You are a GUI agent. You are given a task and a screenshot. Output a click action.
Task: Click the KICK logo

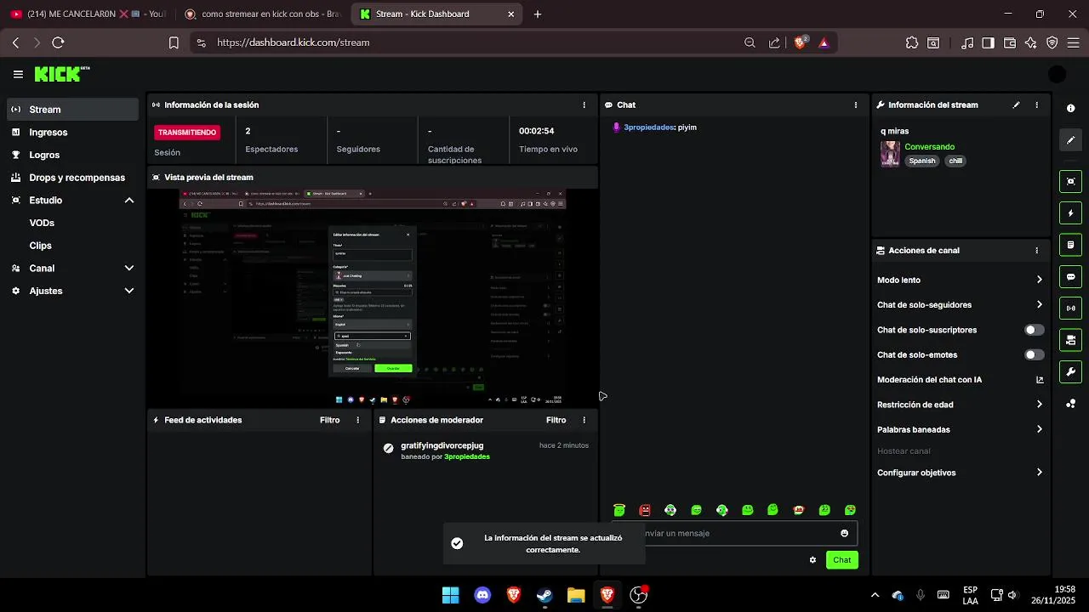62,75
